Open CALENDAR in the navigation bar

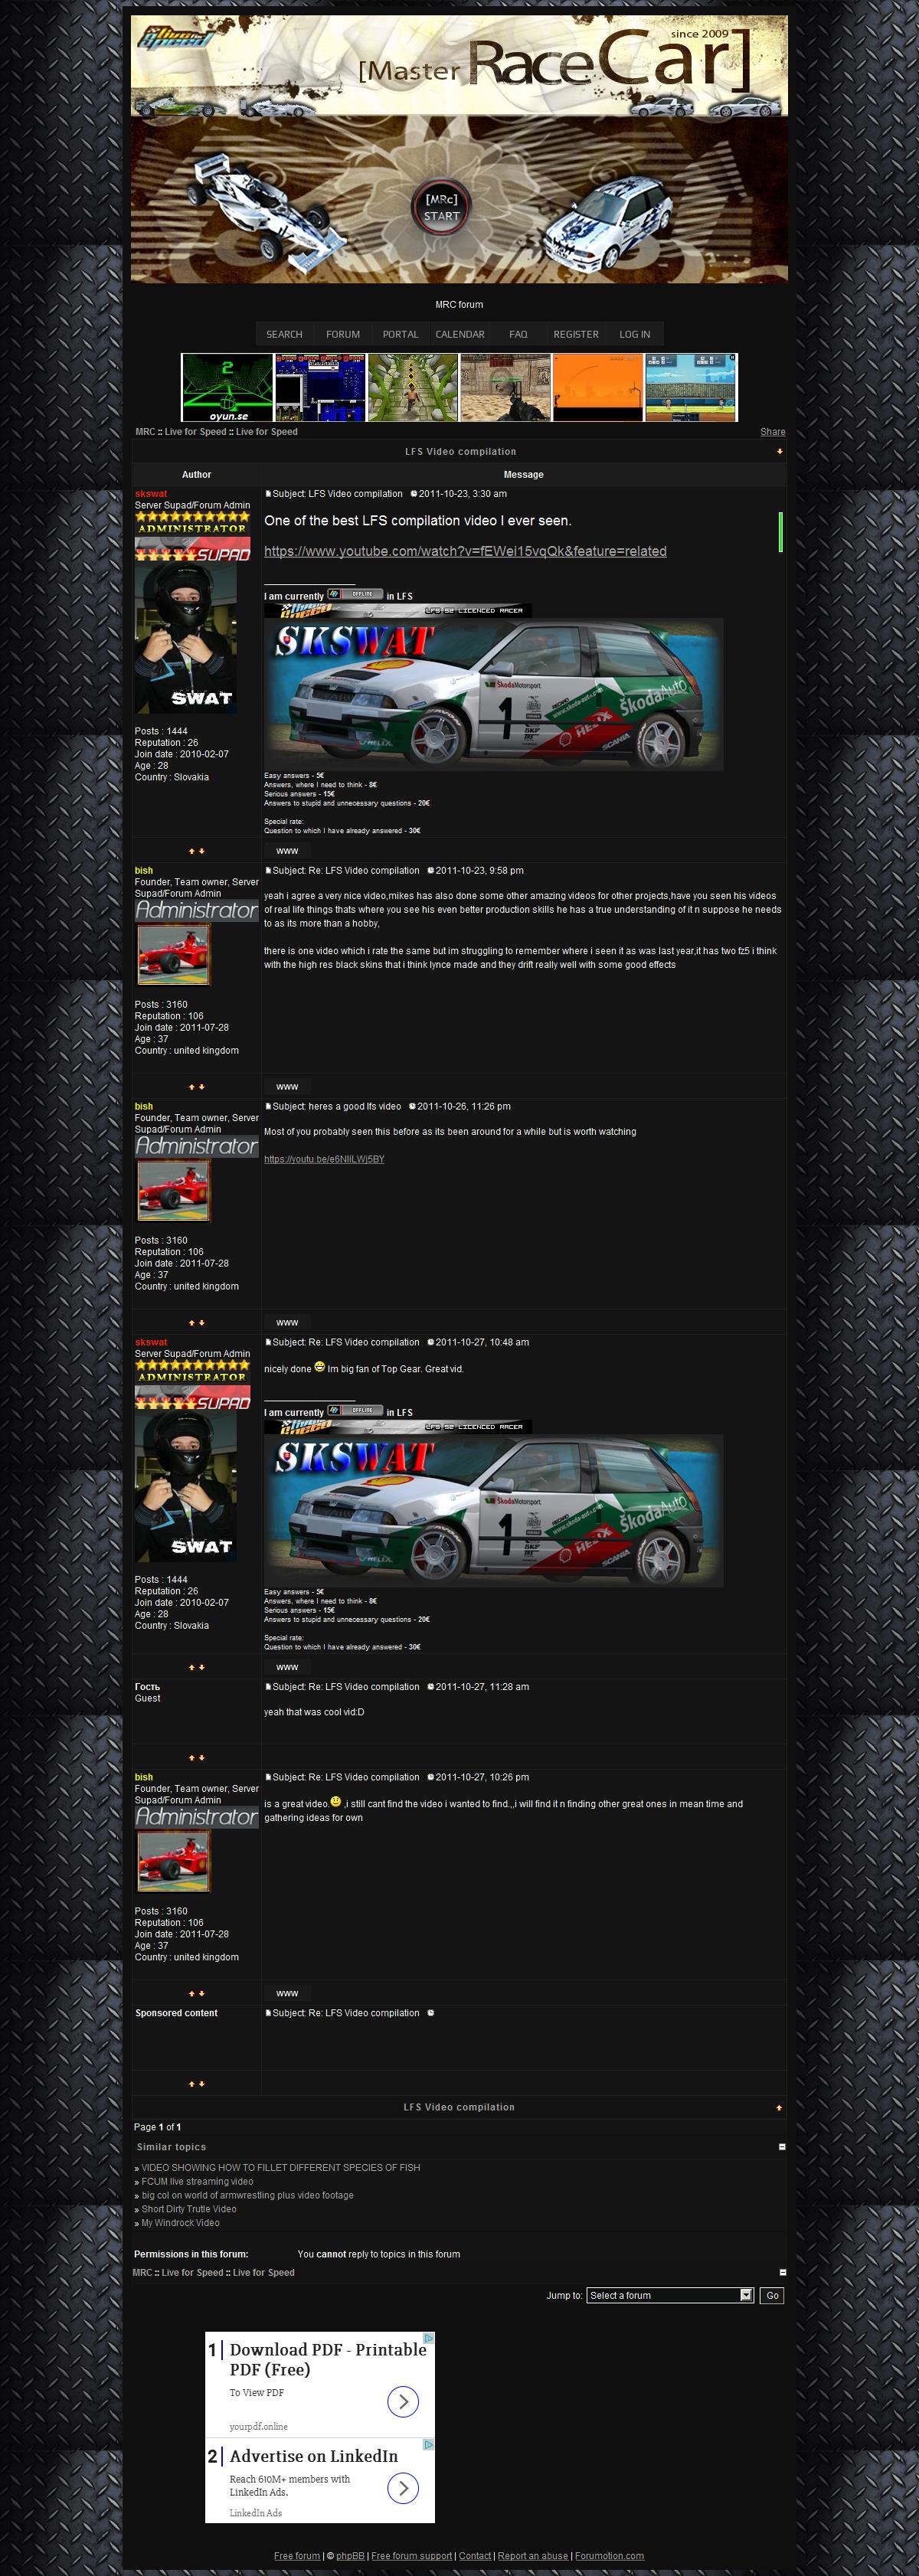pos(460,334)
